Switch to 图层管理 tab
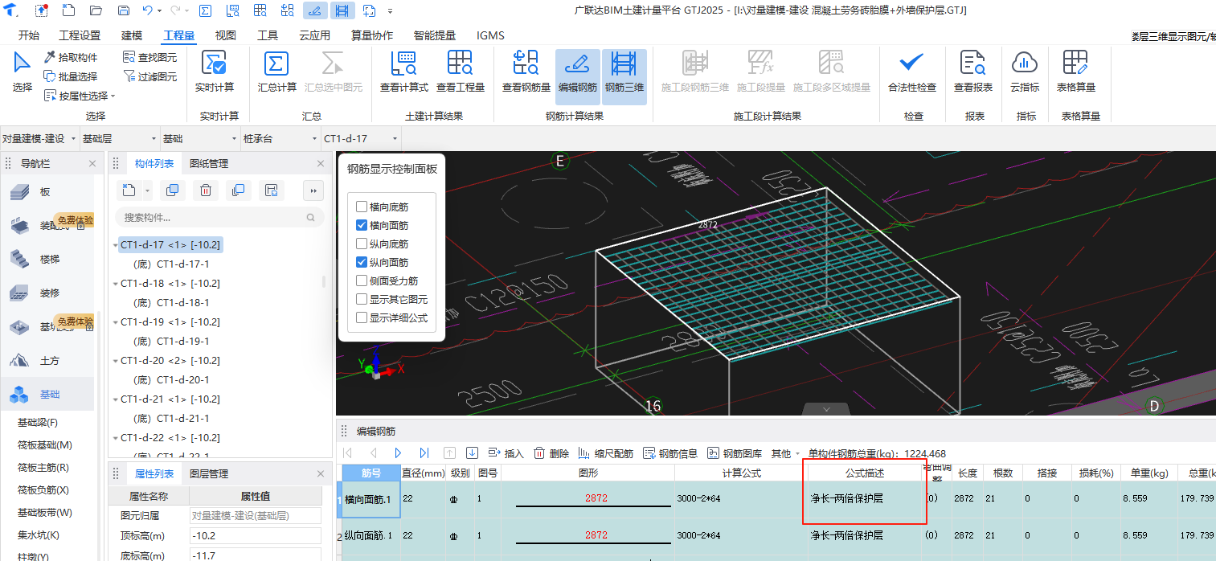Image resolution: width=1216 pixels, height=561 pixels. click(x=209, y=473)
